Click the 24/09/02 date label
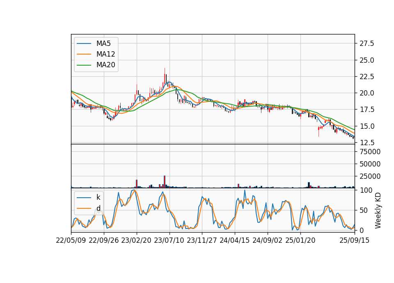The image size is (394, 283). click(x=267, y=240)
